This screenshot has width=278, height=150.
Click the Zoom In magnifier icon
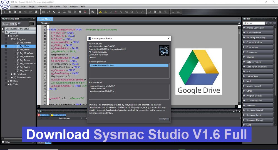click(155, 12)
